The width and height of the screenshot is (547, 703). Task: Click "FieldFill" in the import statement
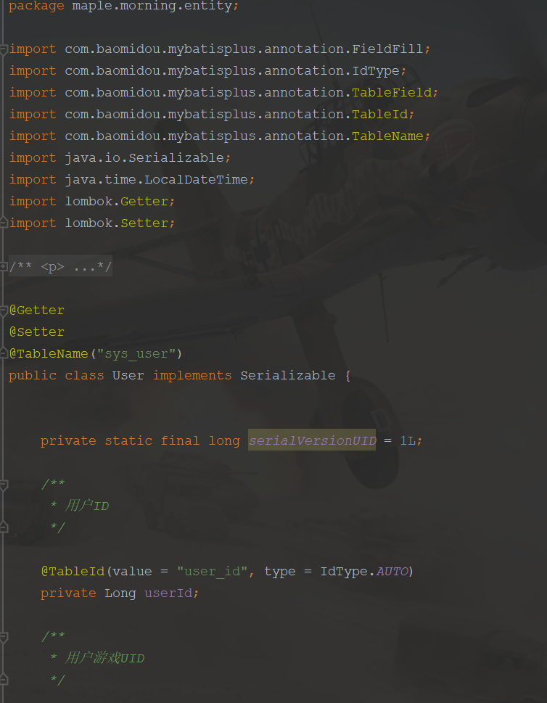(387, 49)
